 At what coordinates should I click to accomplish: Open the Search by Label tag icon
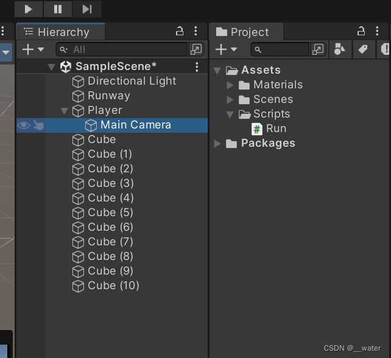pos(363,49)
